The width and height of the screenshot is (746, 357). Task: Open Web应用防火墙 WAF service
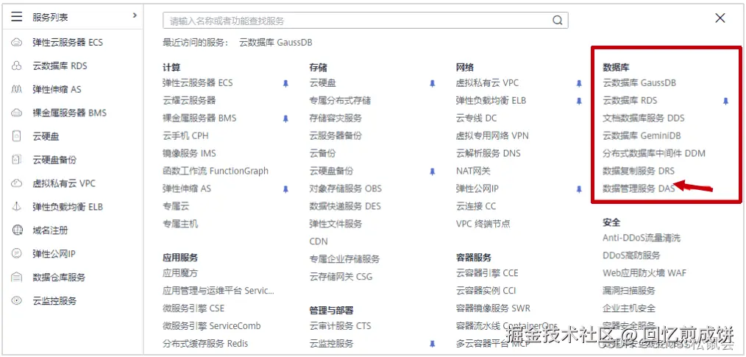(x=644, y=273)
